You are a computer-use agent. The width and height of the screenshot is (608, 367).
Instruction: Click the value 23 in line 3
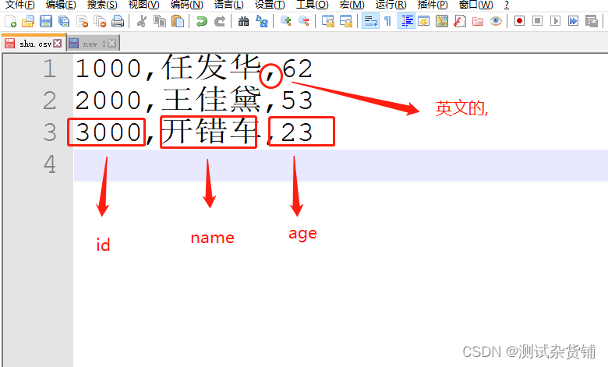[297, 132]
